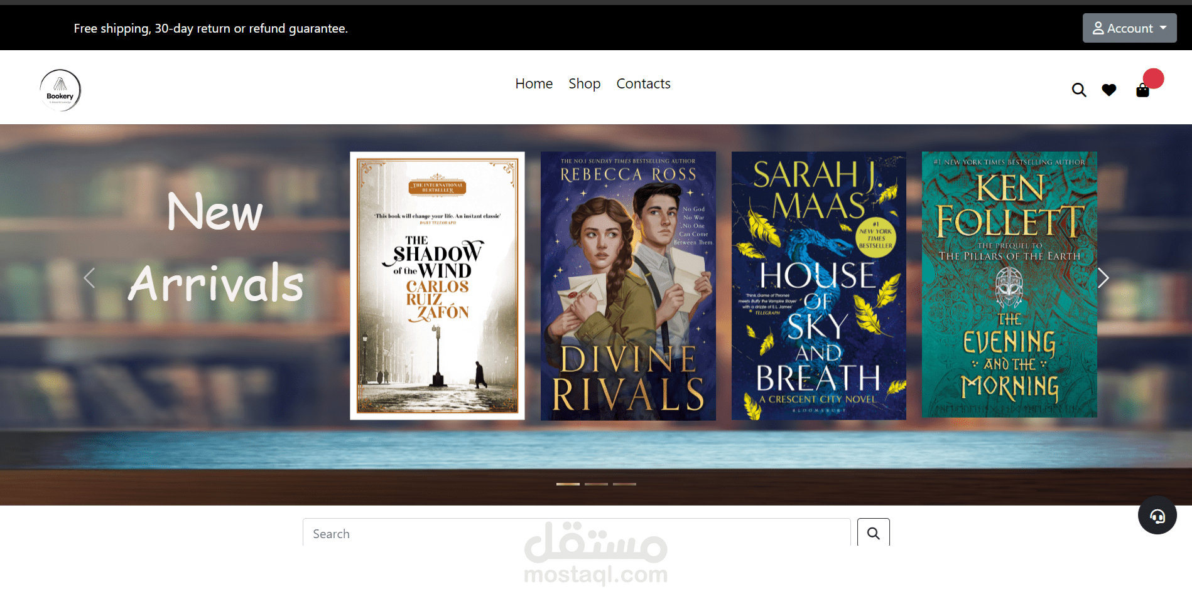The width and height of the screenshot is (1192, 599).
Task: Click the free shipping guarantee text
Action: [x=211, y=28]
